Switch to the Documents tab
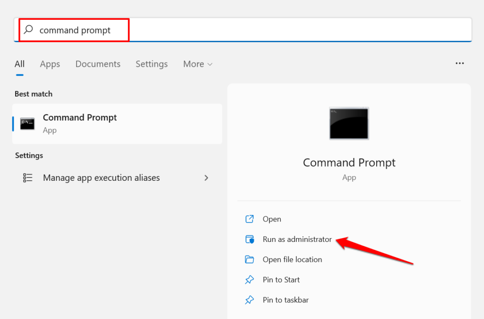Image resolution: width=484 pixels, height=319 pixels. [98, 64]
